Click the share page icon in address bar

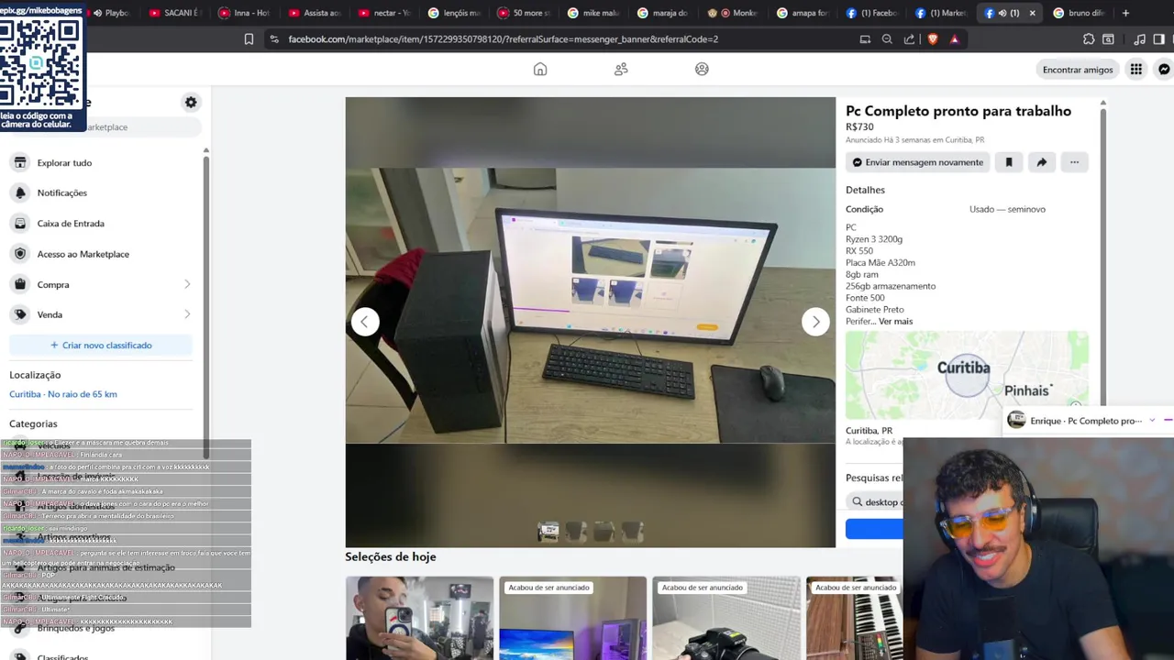[909, 39]
